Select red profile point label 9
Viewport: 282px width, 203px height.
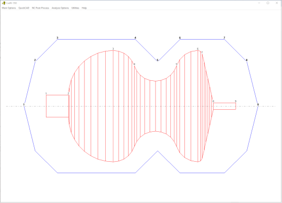236,101
